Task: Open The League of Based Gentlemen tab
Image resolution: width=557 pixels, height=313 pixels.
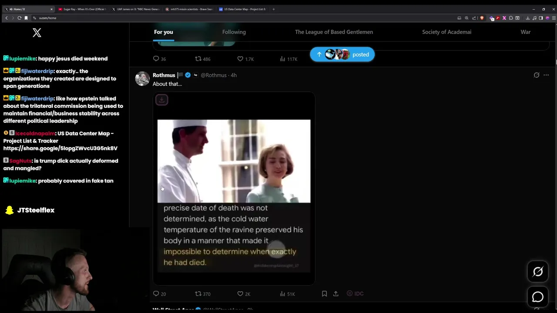Action: pyautogui.click(x=334, y=32)
